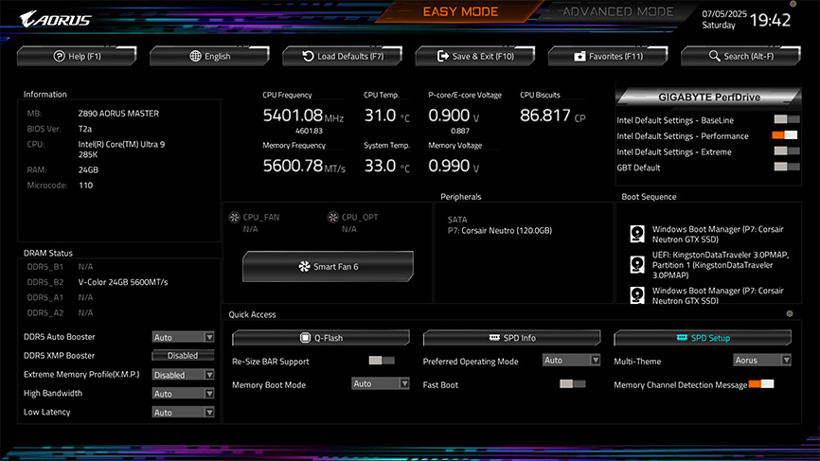Toggle Re-Size BAR Support switch
Image resolution: width=820 pixels, height=461 pixels.
(381, 361)
